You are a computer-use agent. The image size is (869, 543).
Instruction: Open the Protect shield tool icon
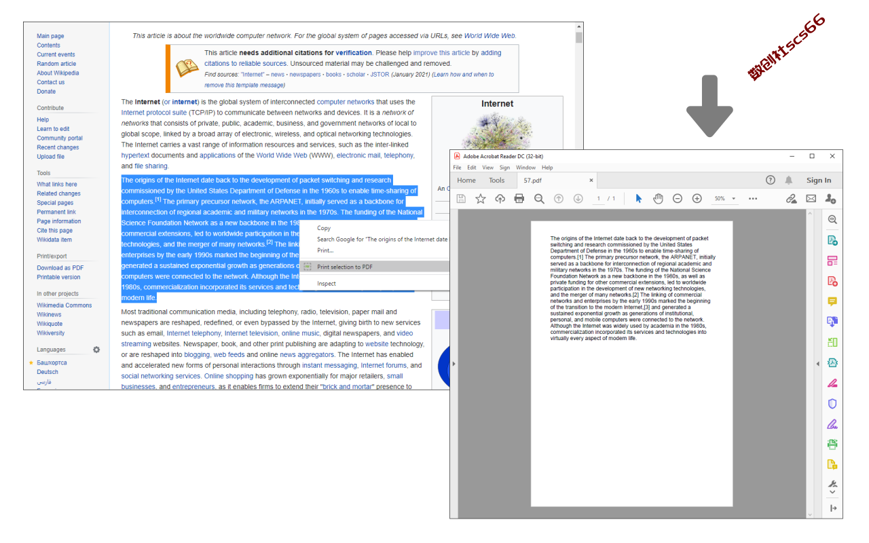click(832, 403)
